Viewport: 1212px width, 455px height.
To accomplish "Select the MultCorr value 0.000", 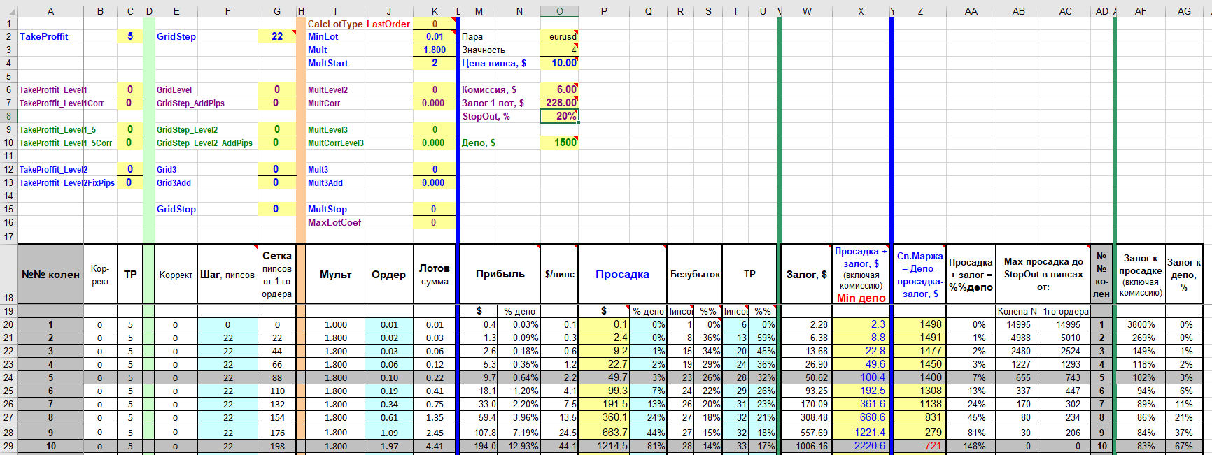I will tap(435, 103).
